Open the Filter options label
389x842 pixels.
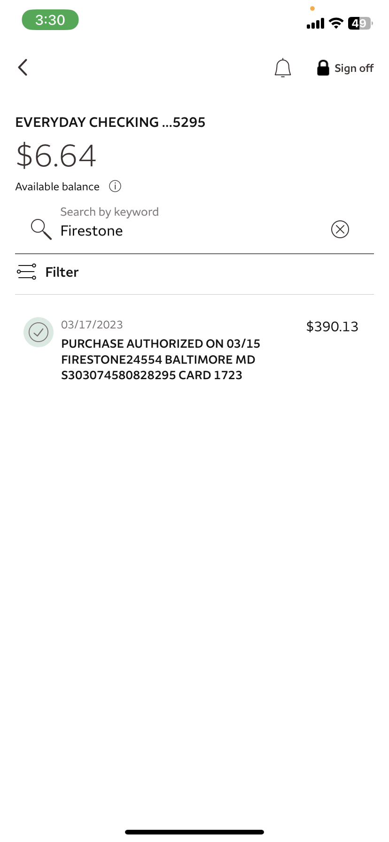62,272
